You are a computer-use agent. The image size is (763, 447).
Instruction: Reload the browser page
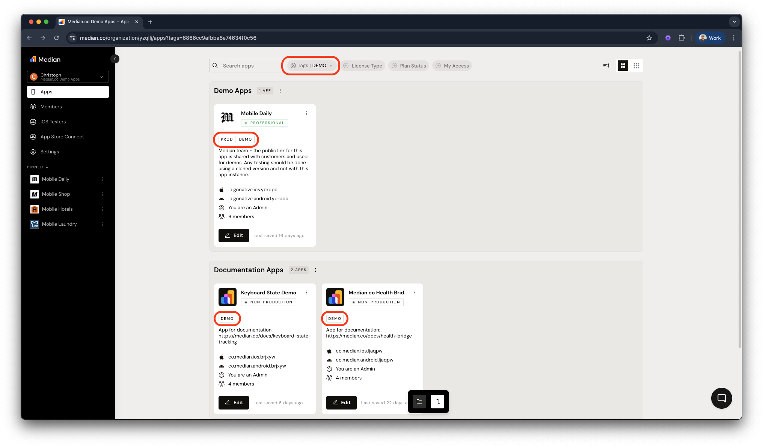pos(56,38)
